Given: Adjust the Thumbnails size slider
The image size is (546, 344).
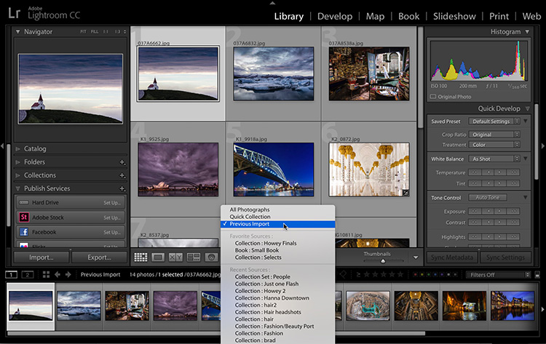Looking at the screenshot, I should [383, 260].
